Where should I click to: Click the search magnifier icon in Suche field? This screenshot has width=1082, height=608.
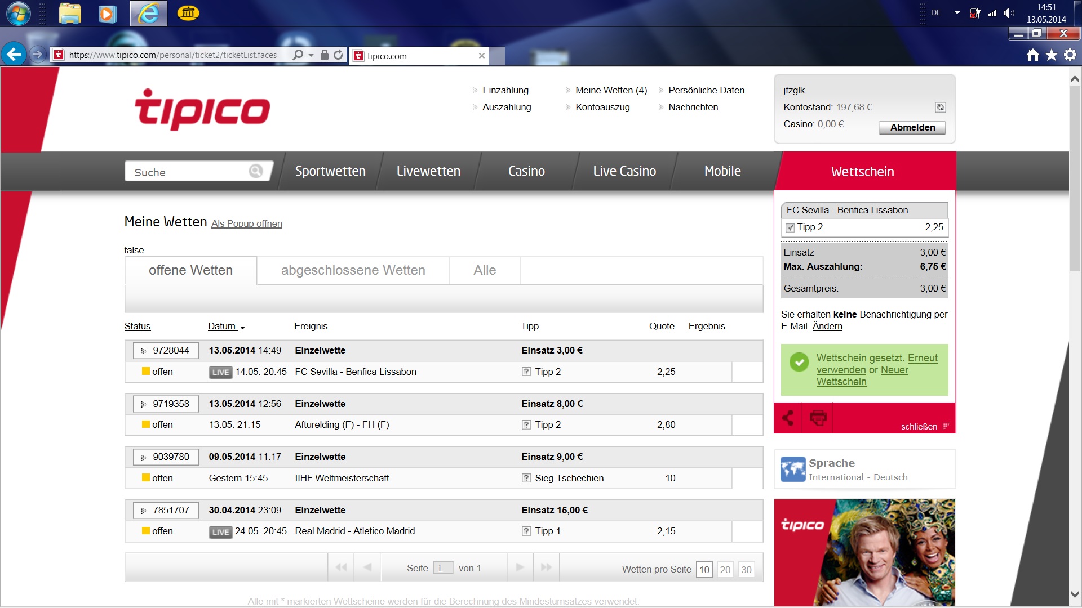pyautogui.click(x=256, y=171)
